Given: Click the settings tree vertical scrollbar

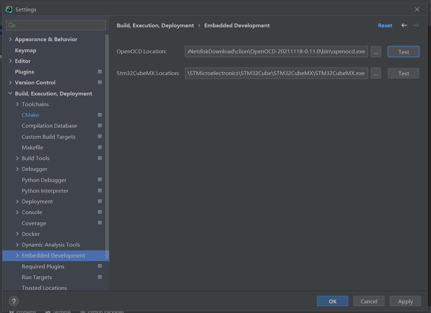Looking at the screenshot, I should tap(107, 147).
